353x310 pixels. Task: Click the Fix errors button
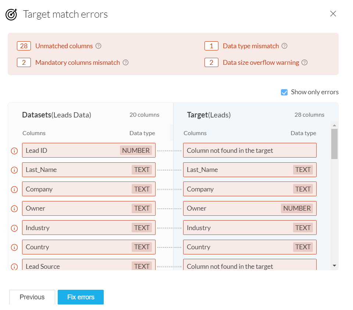click(81, 297)
